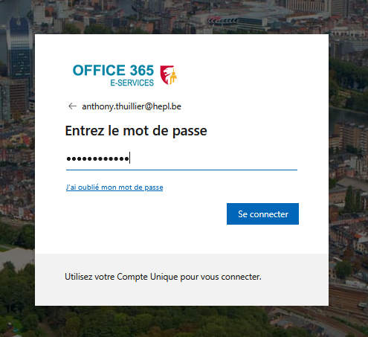Click the word "passe" in the forgot-password link
The width and height of the screenshot is (368, 337).
coord(154,187)
